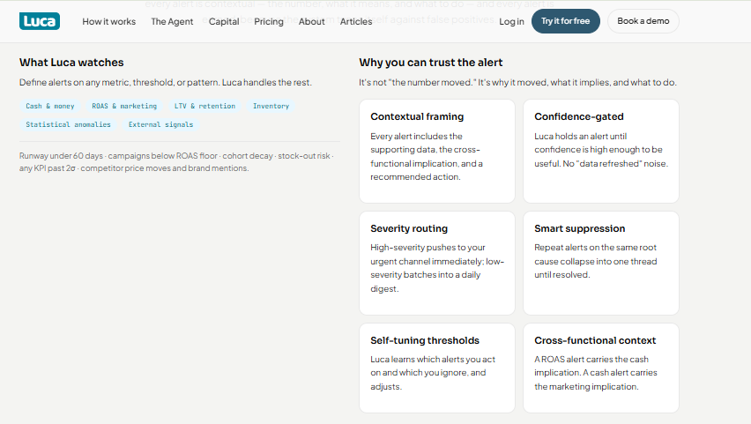This screenshot has height=424, width=751.
Task: Click the Luca logo
Action: [x=40, y=21]
